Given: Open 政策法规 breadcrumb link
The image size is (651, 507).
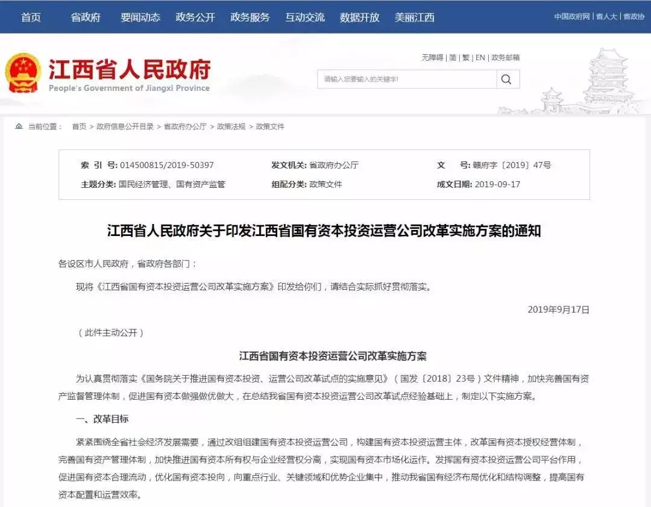Looking at the screenshot, I should [x=231, y=126].
